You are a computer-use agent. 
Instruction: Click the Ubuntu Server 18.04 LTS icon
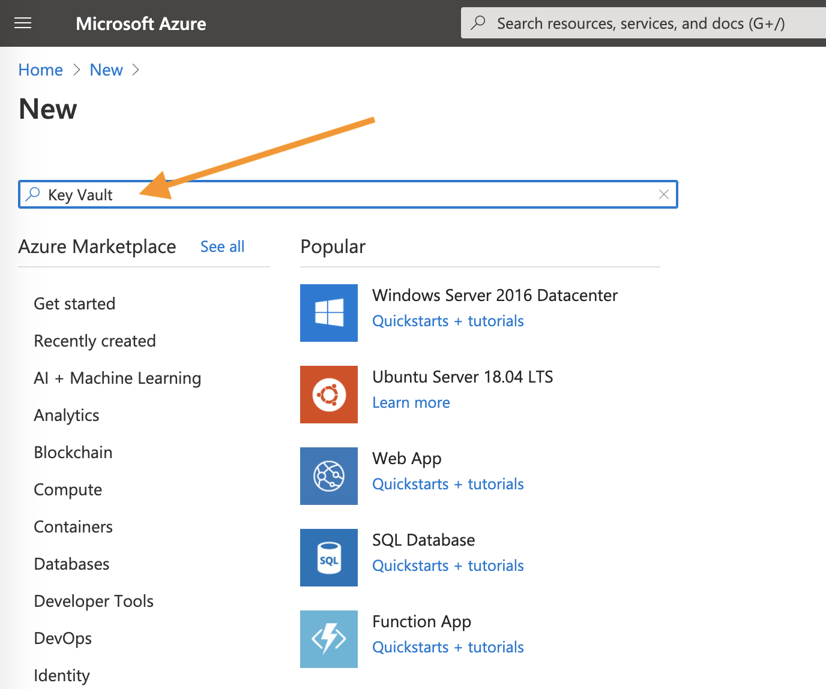point(329,395)
